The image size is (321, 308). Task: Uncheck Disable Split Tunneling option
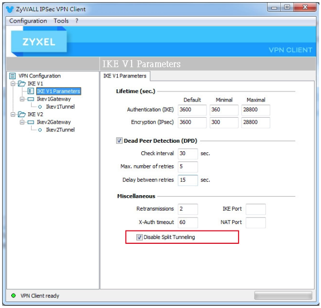140,237
